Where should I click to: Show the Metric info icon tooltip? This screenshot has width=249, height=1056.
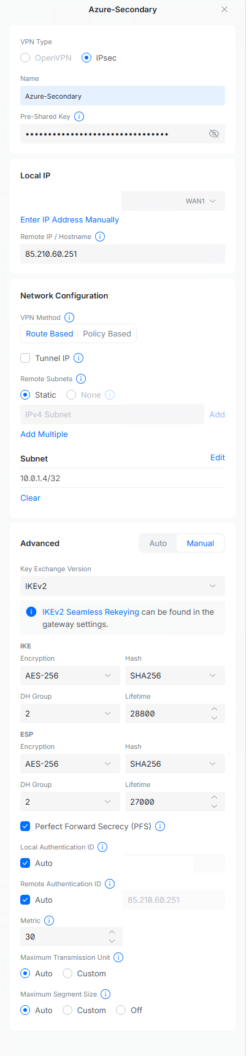pos(49,921)
